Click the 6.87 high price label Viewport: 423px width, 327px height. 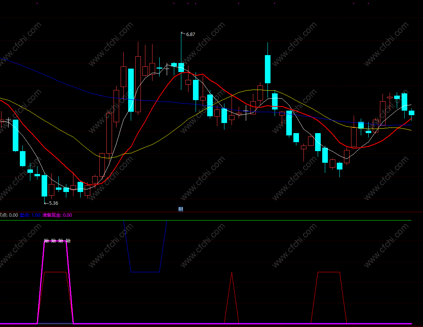click(190, 34)
